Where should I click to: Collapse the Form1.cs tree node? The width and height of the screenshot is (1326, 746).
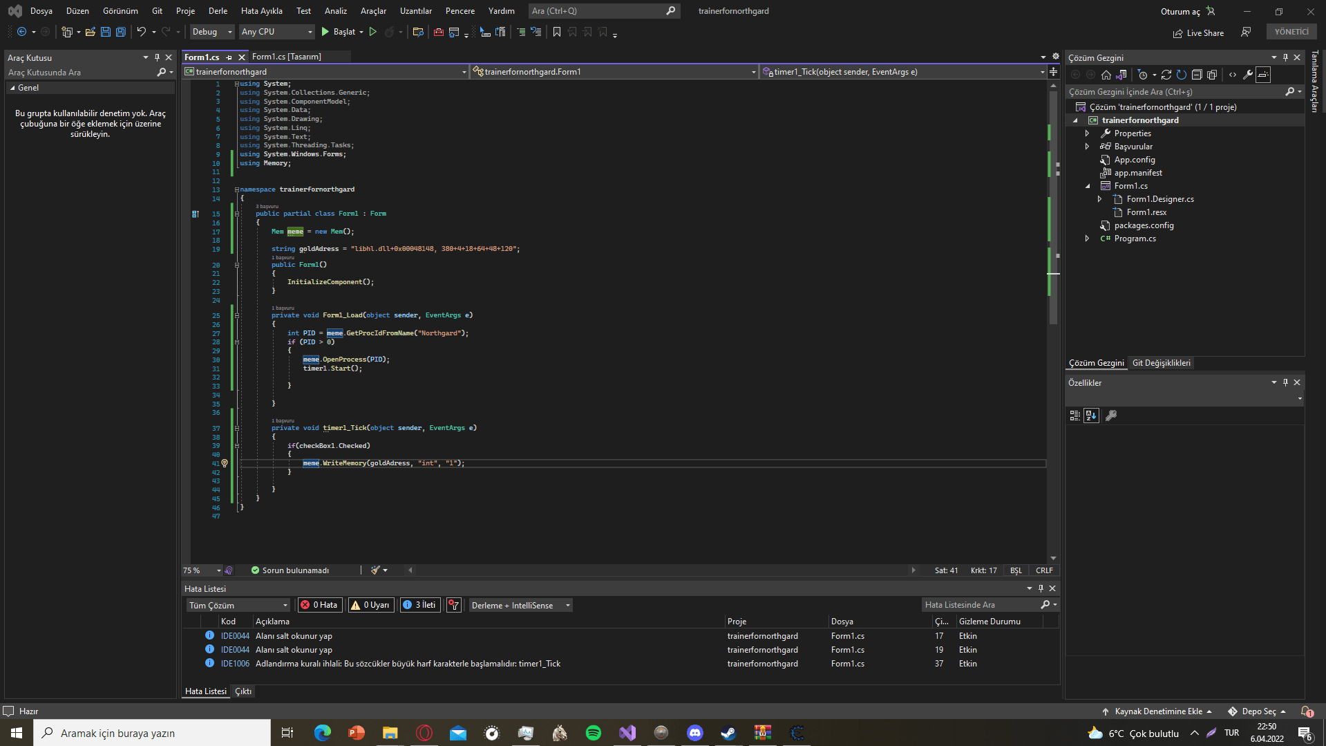click(x=1087, y=186)
